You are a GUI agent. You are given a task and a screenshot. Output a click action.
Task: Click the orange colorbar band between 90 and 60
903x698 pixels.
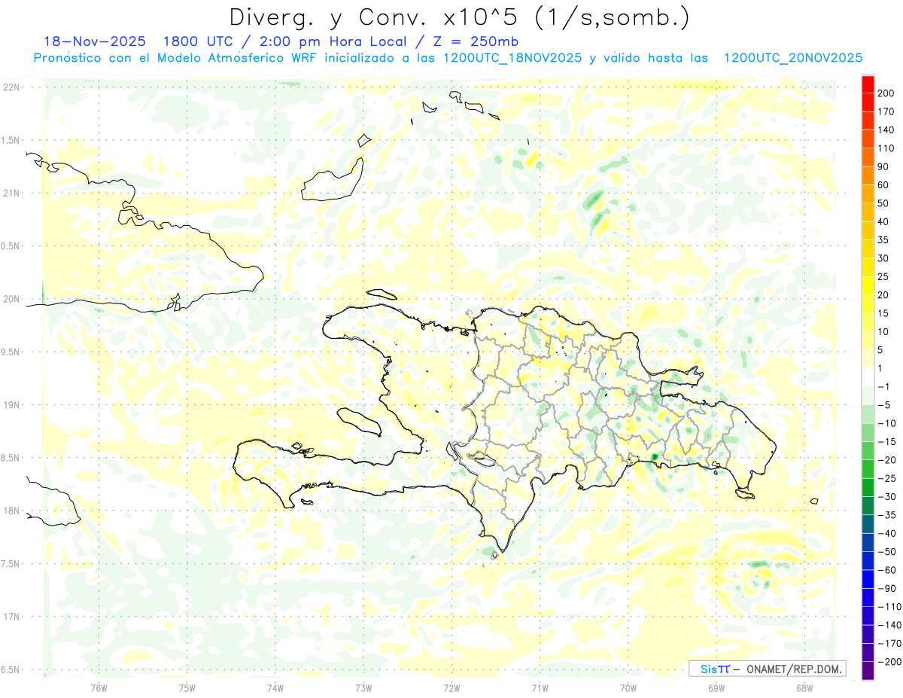868,175
